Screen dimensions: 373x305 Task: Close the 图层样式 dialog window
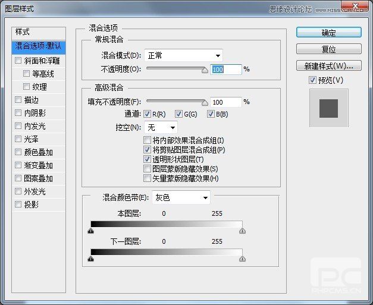tap(355, 6)
